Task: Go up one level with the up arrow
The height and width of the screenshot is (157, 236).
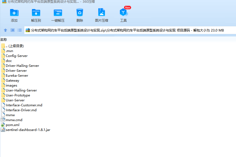Action: (x=5, y=30)
